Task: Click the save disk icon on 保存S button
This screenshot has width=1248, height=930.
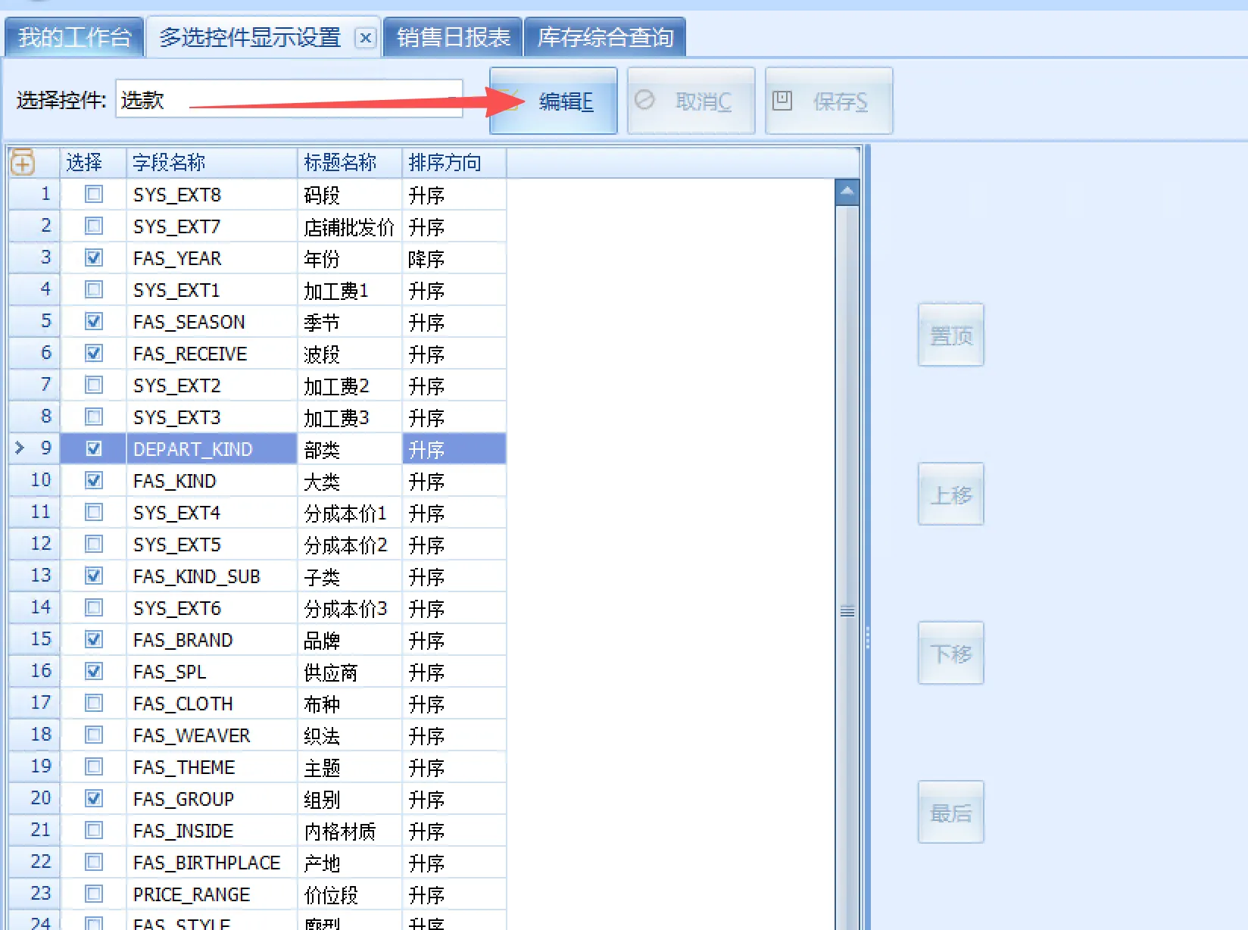Action: coord(784,101)
